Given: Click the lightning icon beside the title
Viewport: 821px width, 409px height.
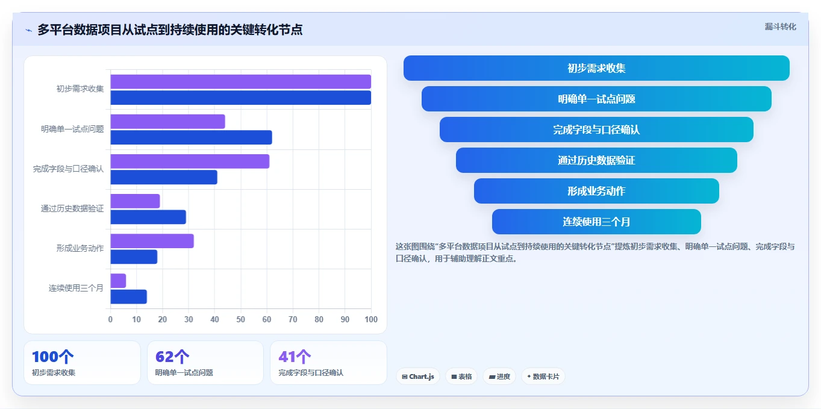Looking at the screenshot, I should tap(28, 30).
